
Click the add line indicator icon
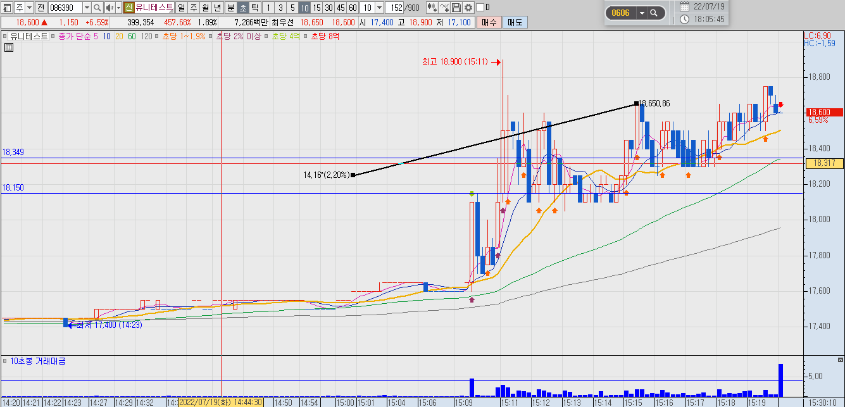click(444, 8)
